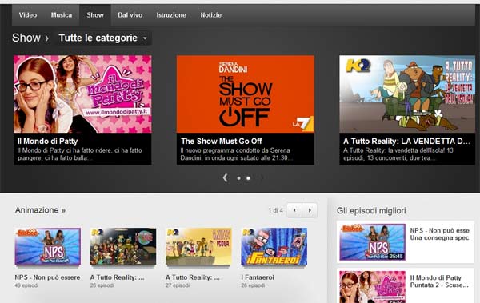
Task: Open the Notizie tab
Action: tap(211, 15)
